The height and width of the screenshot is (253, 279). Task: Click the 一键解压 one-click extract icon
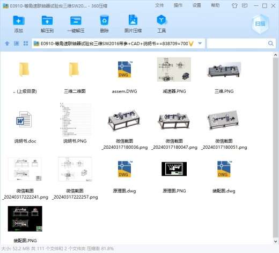pos(76,20)
